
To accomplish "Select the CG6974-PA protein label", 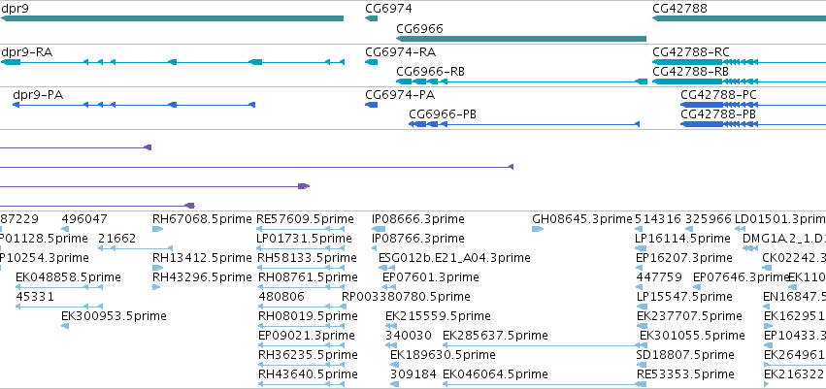I will (400, 95).
